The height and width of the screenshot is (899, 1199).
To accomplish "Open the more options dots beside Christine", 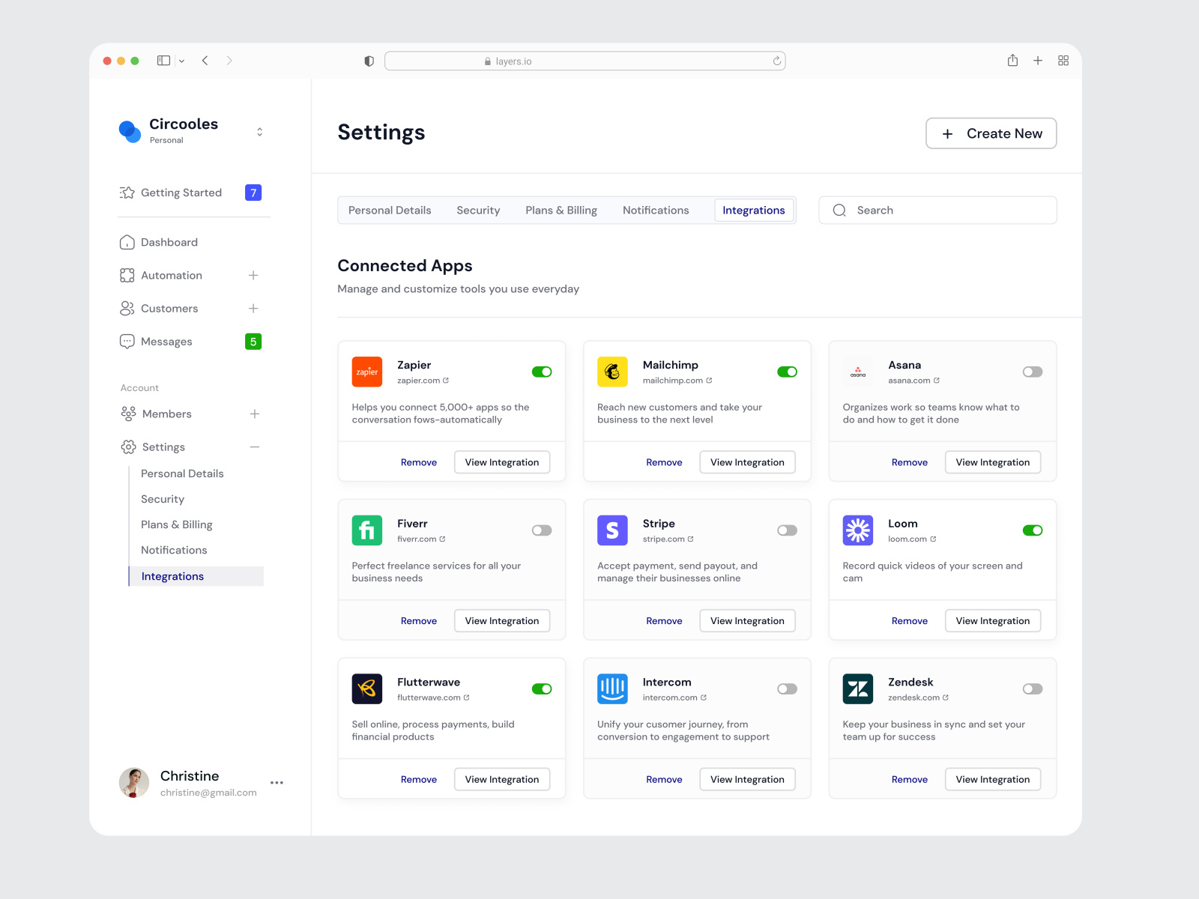I will pos(277,783).
